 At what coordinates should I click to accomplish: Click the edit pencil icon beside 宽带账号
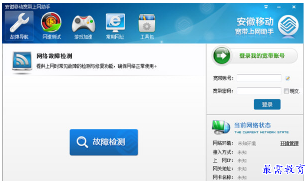288,78
